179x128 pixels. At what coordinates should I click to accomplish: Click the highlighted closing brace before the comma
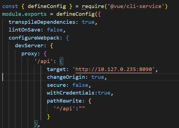tap(36, 124)
